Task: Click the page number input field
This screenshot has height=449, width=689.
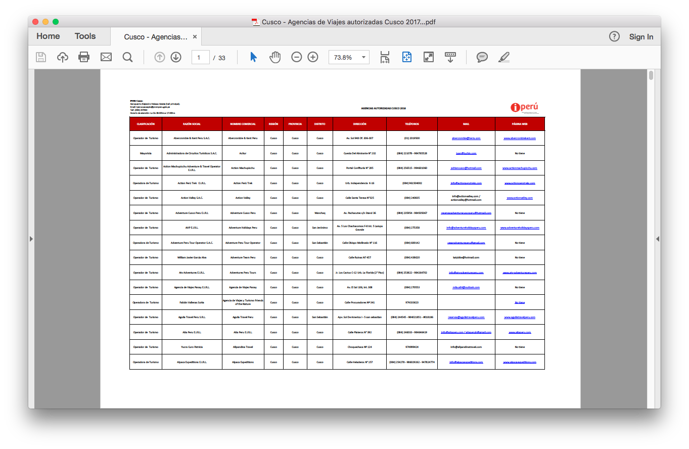Action: coord(200,58)
